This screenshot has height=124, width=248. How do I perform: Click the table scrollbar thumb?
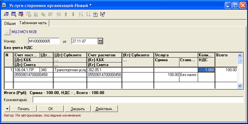click(240, 61)
